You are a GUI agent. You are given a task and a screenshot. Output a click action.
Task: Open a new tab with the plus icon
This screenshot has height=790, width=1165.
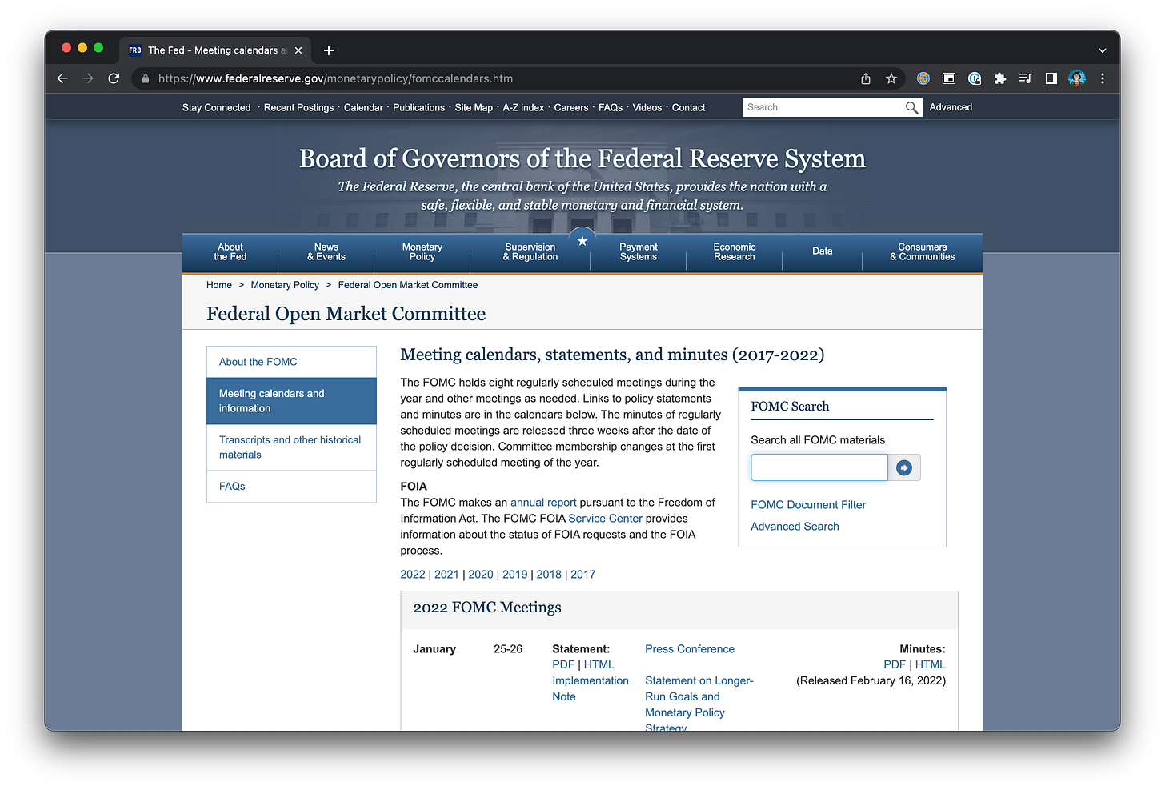pyautogui.click(x=329, y=50)
